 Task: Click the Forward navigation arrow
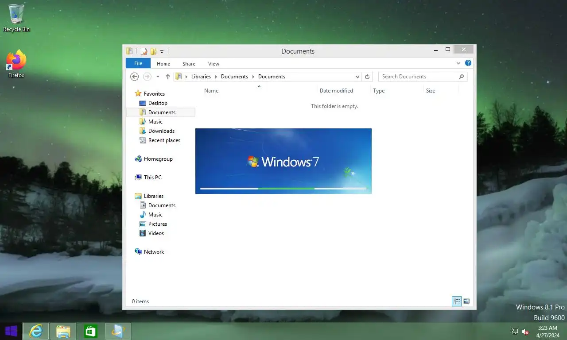point(147,77)
